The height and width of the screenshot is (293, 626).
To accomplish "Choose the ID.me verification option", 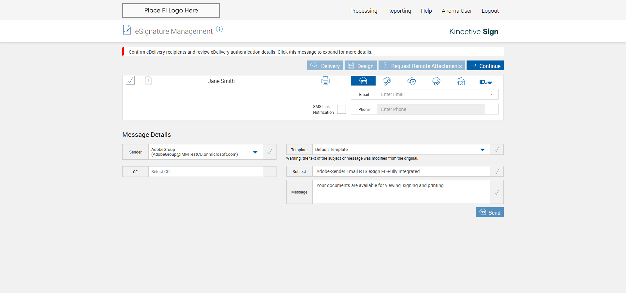I will 485,82.
